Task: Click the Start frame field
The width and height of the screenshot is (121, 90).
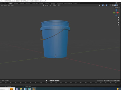Action: pos(109,80)
